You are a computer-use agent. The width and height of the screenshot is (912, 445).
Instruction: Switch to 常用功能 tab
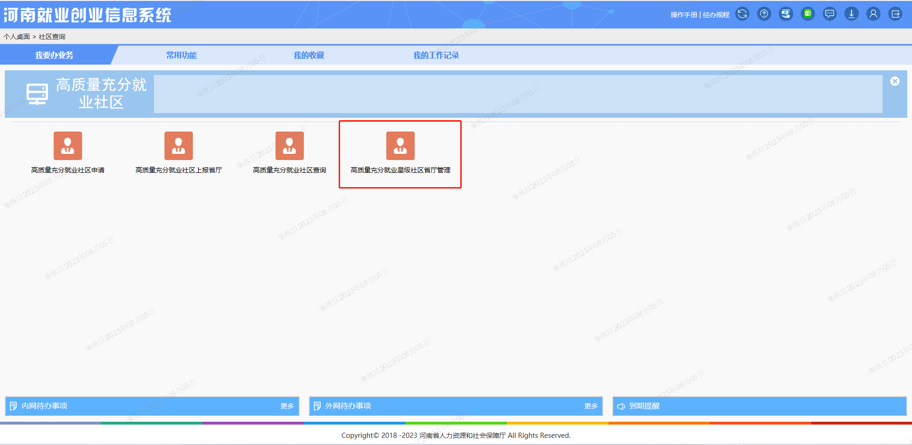181,56
